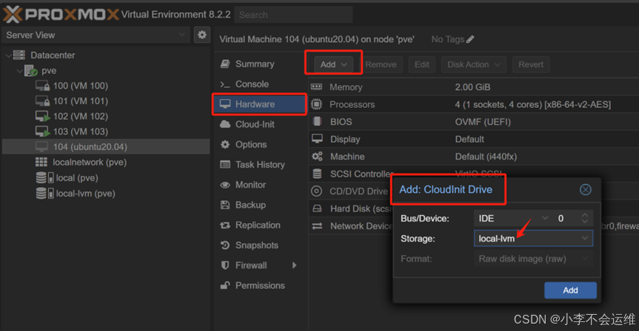Open the Snapshots tab
The width and height of the screenshot is (639, 331).
[260, 245]
